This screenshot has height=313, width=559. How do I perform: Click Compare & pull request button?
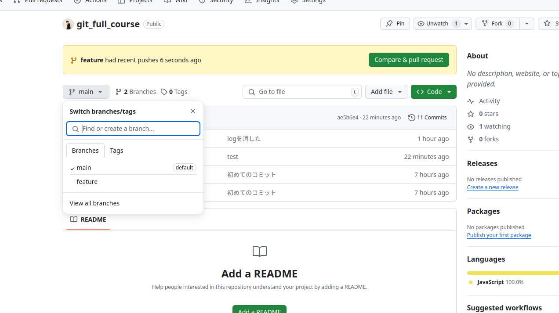(409, 60)
